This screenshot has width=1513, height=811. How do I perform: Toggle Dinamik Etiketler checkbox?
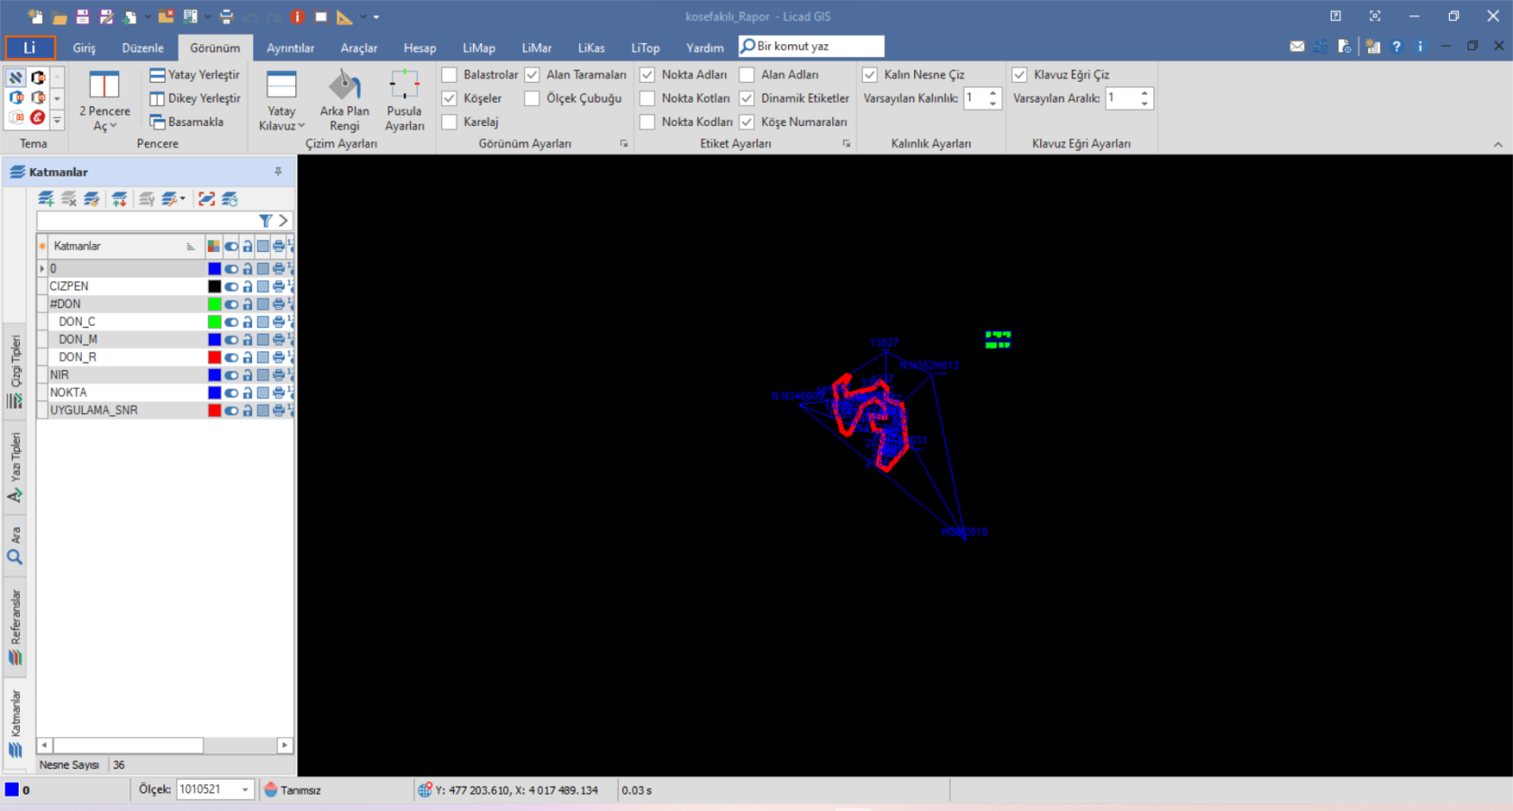tap(747, 98)
